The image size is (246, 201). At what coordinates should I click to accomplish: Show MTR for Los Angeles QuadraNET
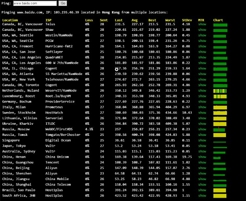202,57
